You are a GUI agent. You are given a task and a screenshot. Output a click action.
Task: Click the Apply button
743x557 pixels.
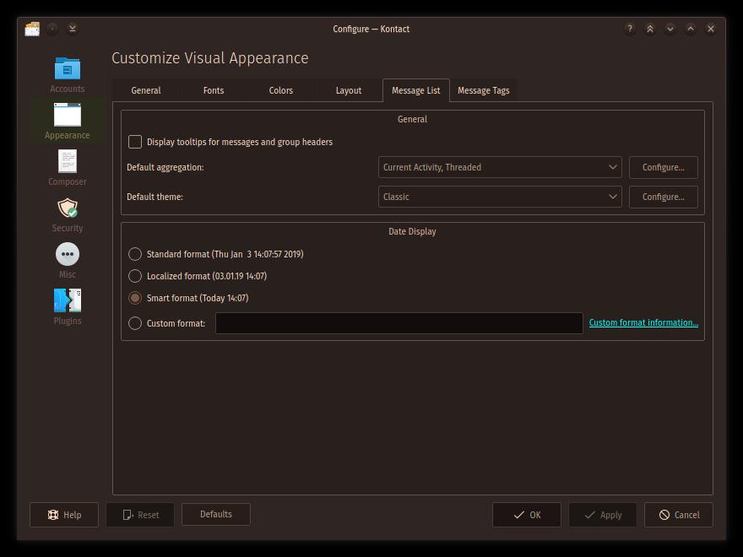click(x=603, y=515)
